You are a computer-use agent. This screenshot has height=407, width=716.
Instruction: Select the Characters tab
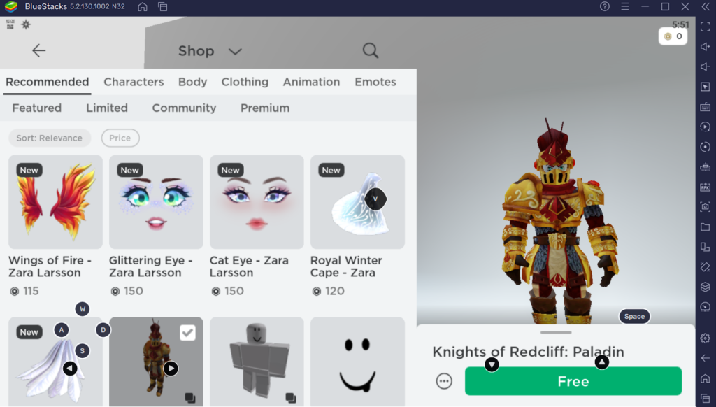134,82
